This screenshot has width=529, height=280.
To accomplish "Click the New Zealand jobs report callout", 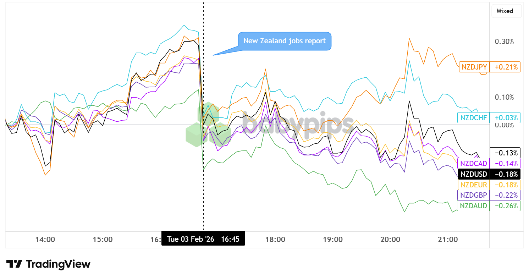I will [285, 41].
